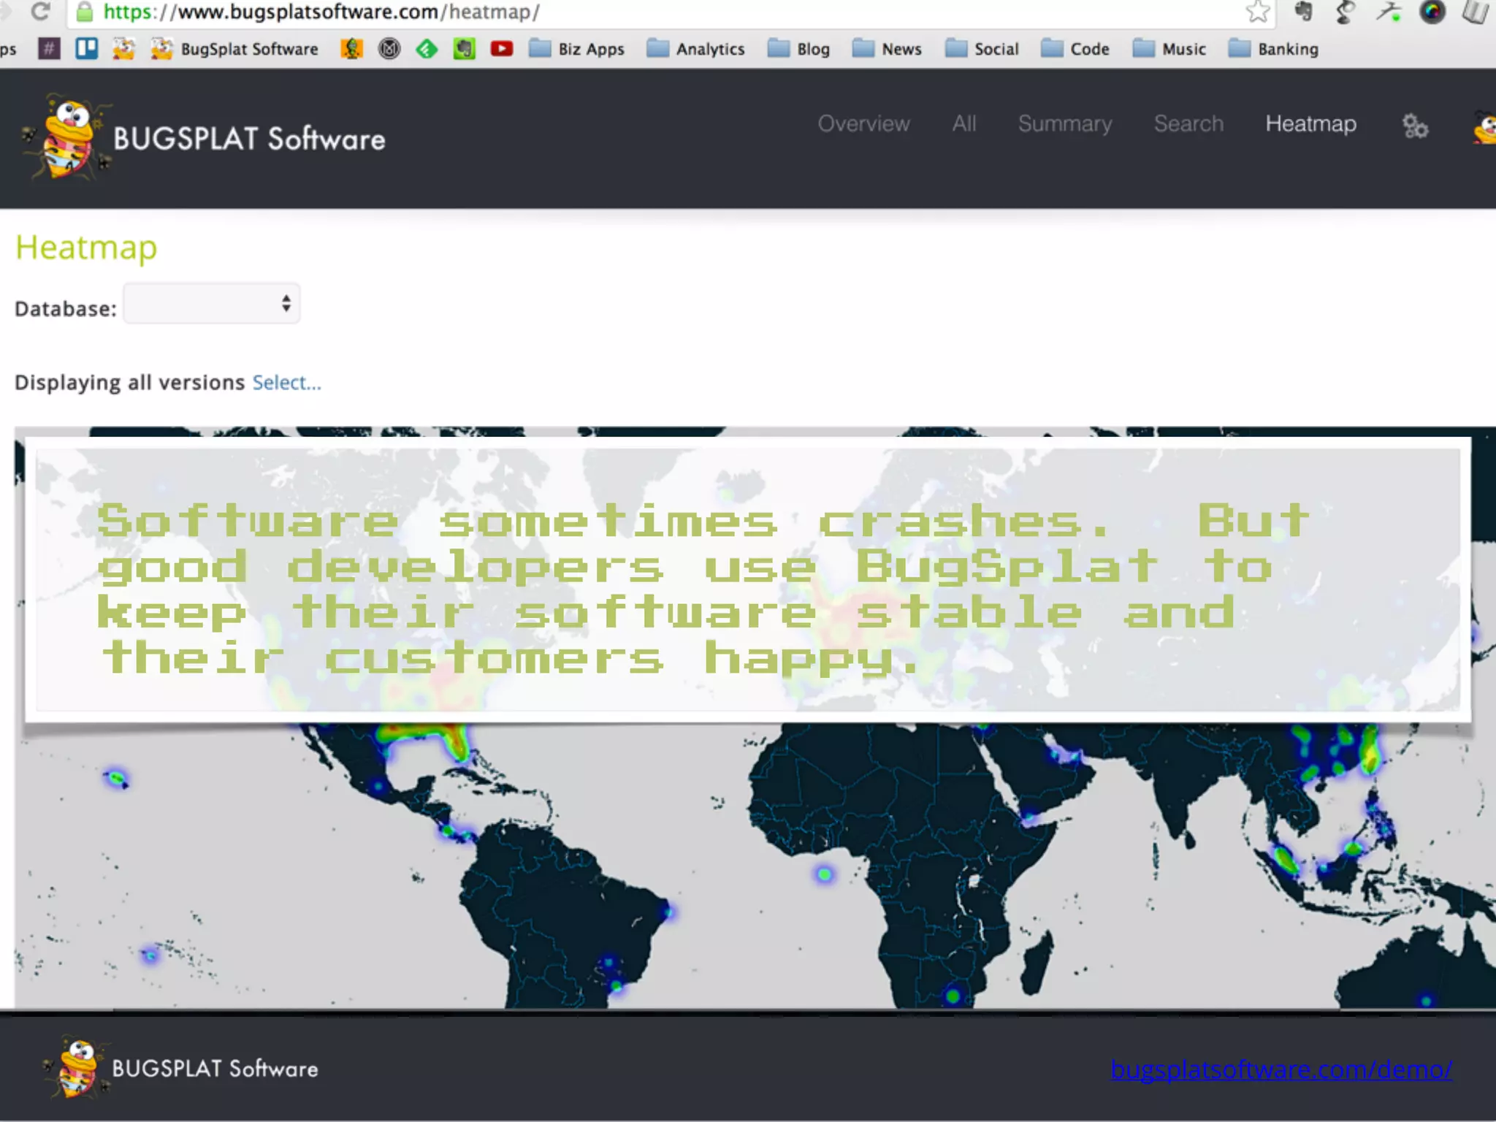Expand the Code bookmark folder
Screen dimensions: 1496x1122
pos(1075,49)
